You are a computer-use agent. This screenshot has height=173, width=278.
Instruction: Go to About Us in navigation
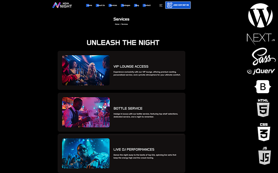coord(100,5)
